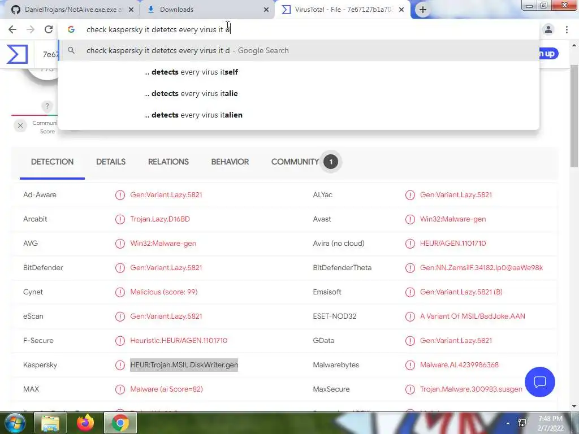Select the Google Search suggestion row
This screenshot has height=434, width=579.
299,50
